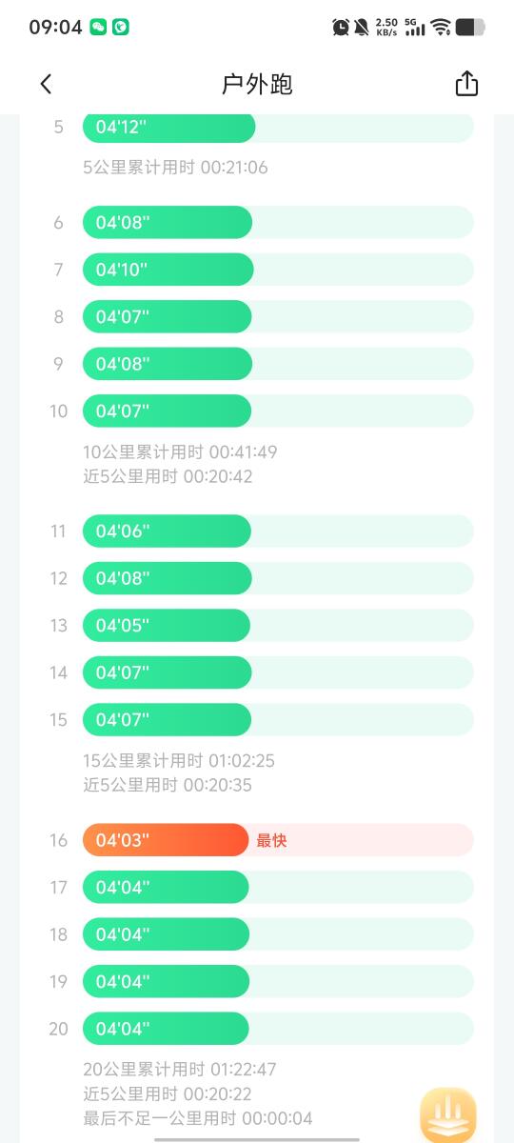
Task: Tap the second green notification icon
Action: 121,27
